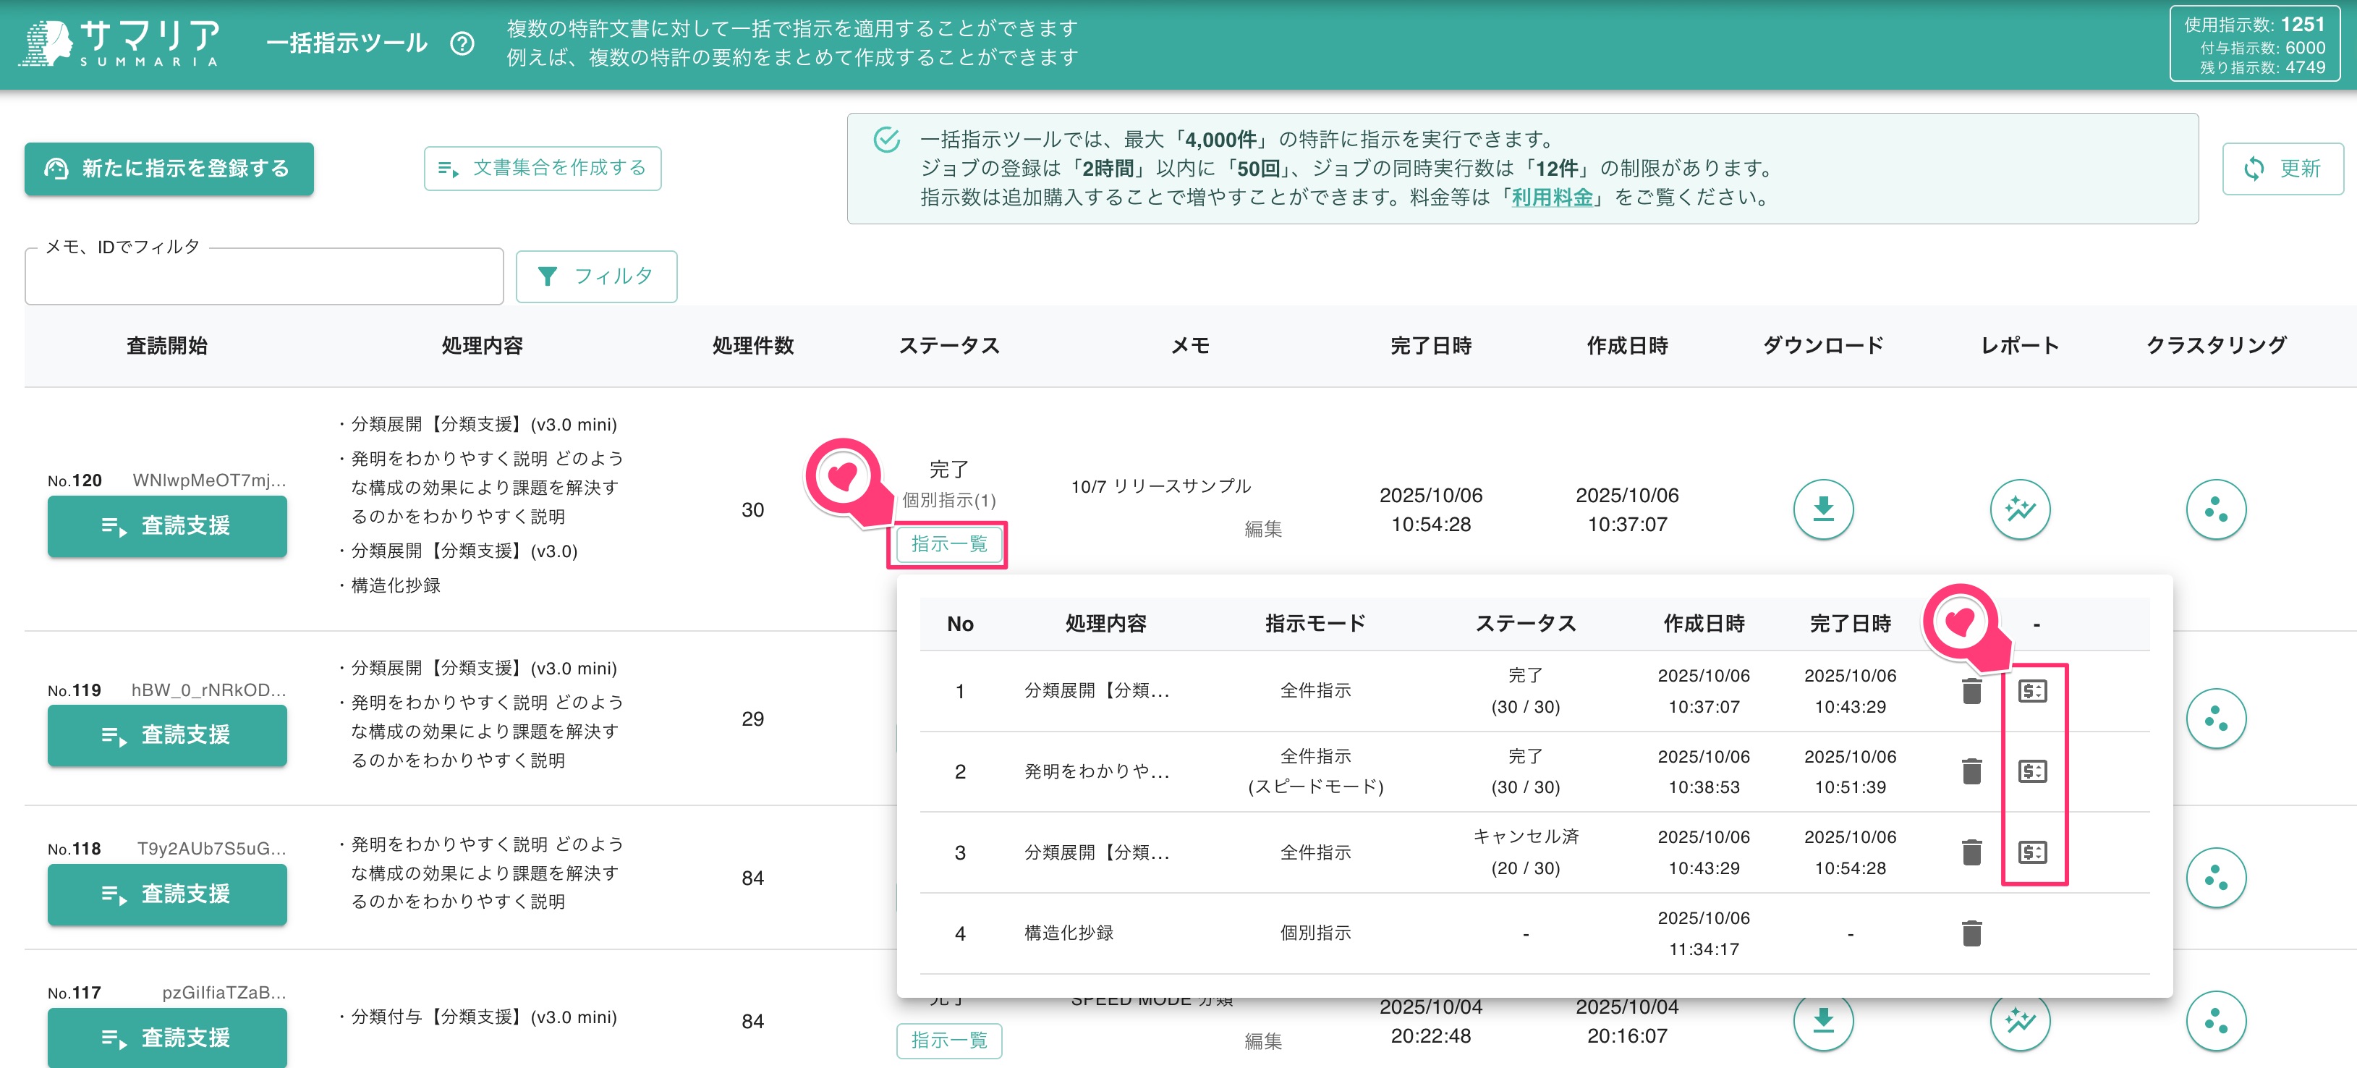This screenshot has height=1068, width=2357.
Task: Open report for job No.120
Action: pos(2019,509)
